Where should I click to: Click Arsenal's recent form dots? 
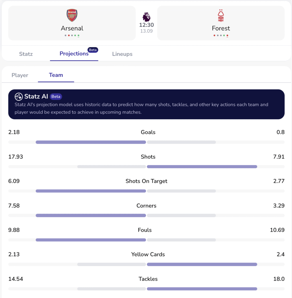(x=72, y=36)
